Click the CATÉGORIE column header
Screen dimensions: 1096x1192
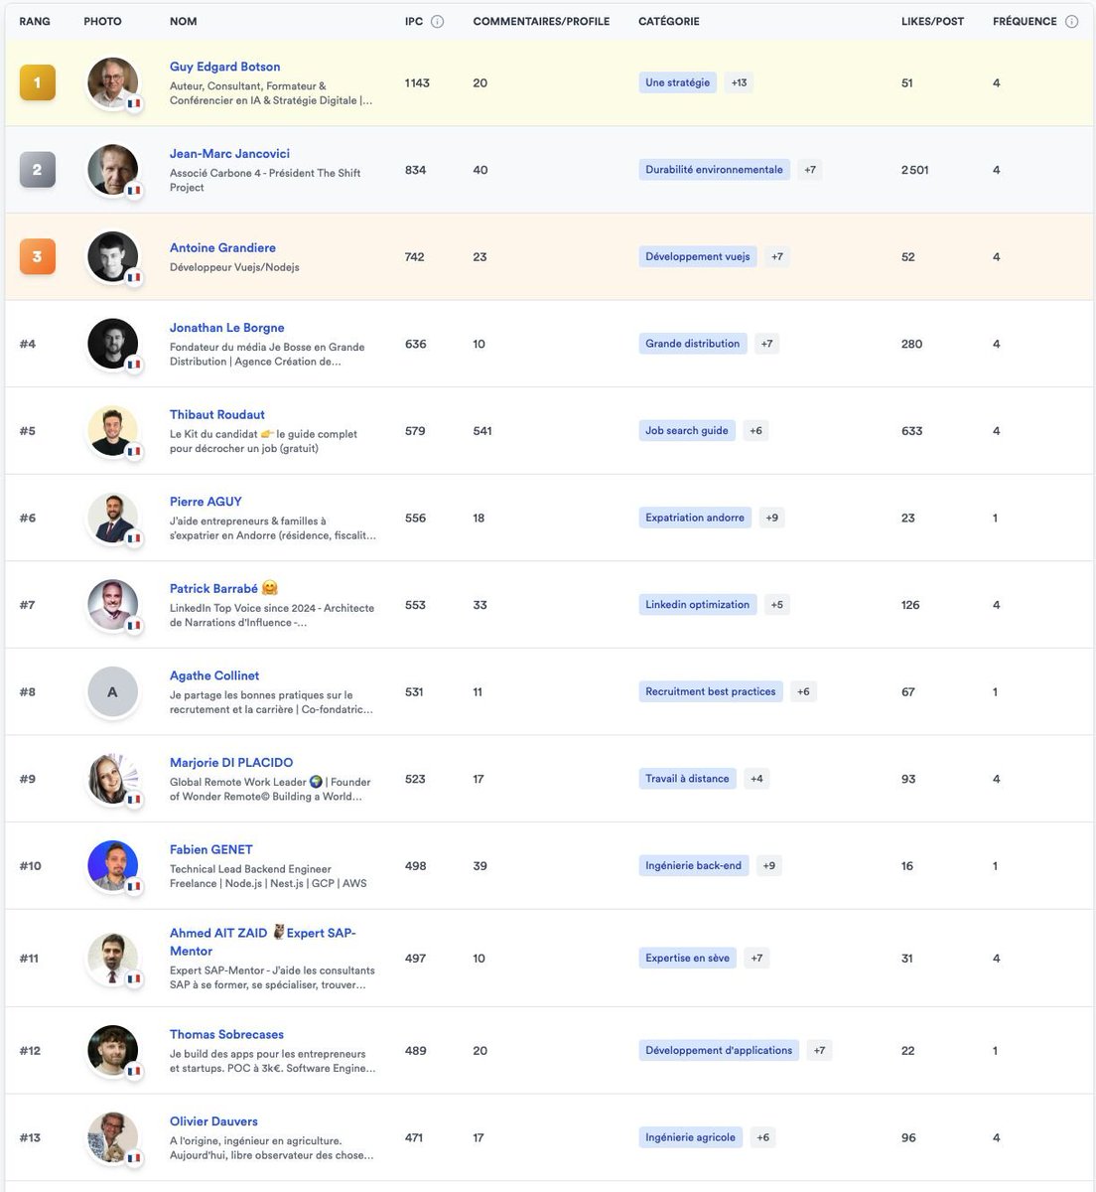pos(669,22)
